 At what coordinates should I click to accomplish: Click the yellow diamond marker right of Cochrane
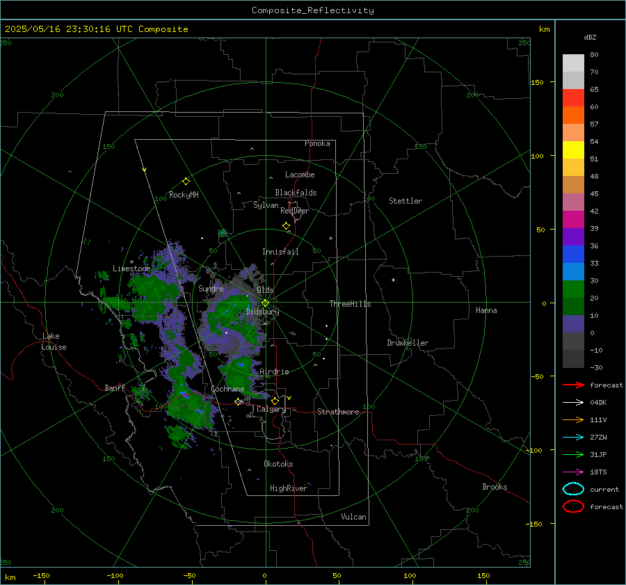pos(239,401)
